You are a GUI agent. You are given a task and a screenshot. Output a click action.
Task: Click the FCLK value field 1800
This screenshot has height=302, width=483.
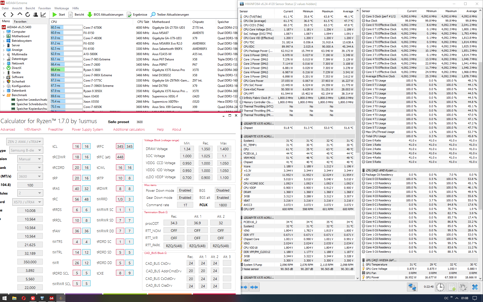[x=223, y=205]
